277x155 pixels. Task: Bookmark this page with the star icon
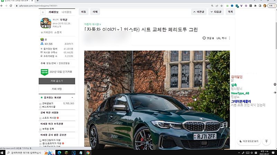click(222, 6)
